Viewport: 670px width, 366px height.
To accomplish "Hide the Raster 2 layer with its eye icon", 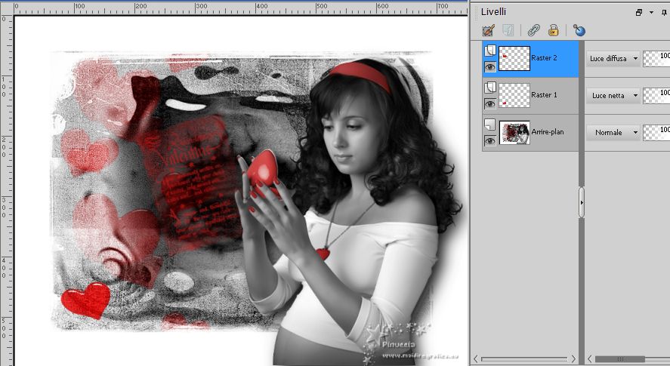I will pos(489,66).
